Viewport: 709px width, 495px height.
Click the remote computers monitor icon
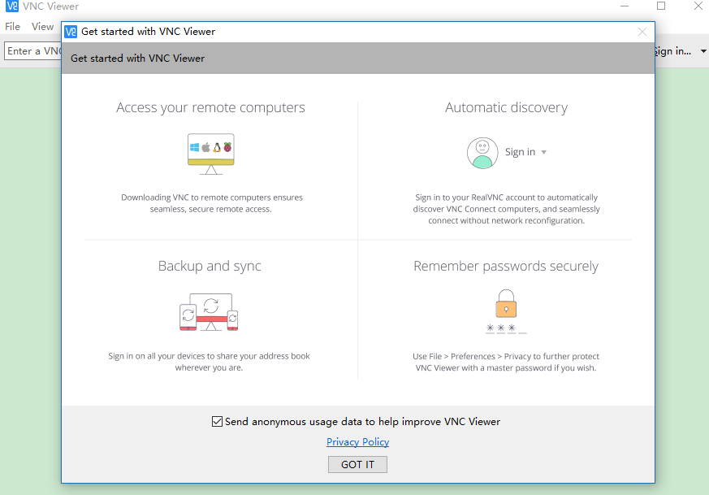point(210,153)
